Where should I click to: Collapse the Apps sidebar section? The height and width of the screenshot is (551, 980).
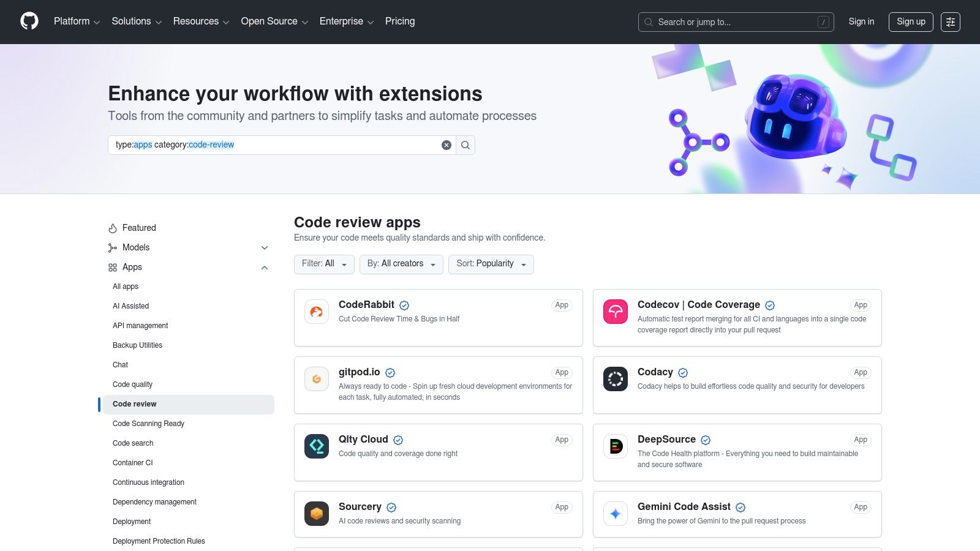click(x=265, y=268)
